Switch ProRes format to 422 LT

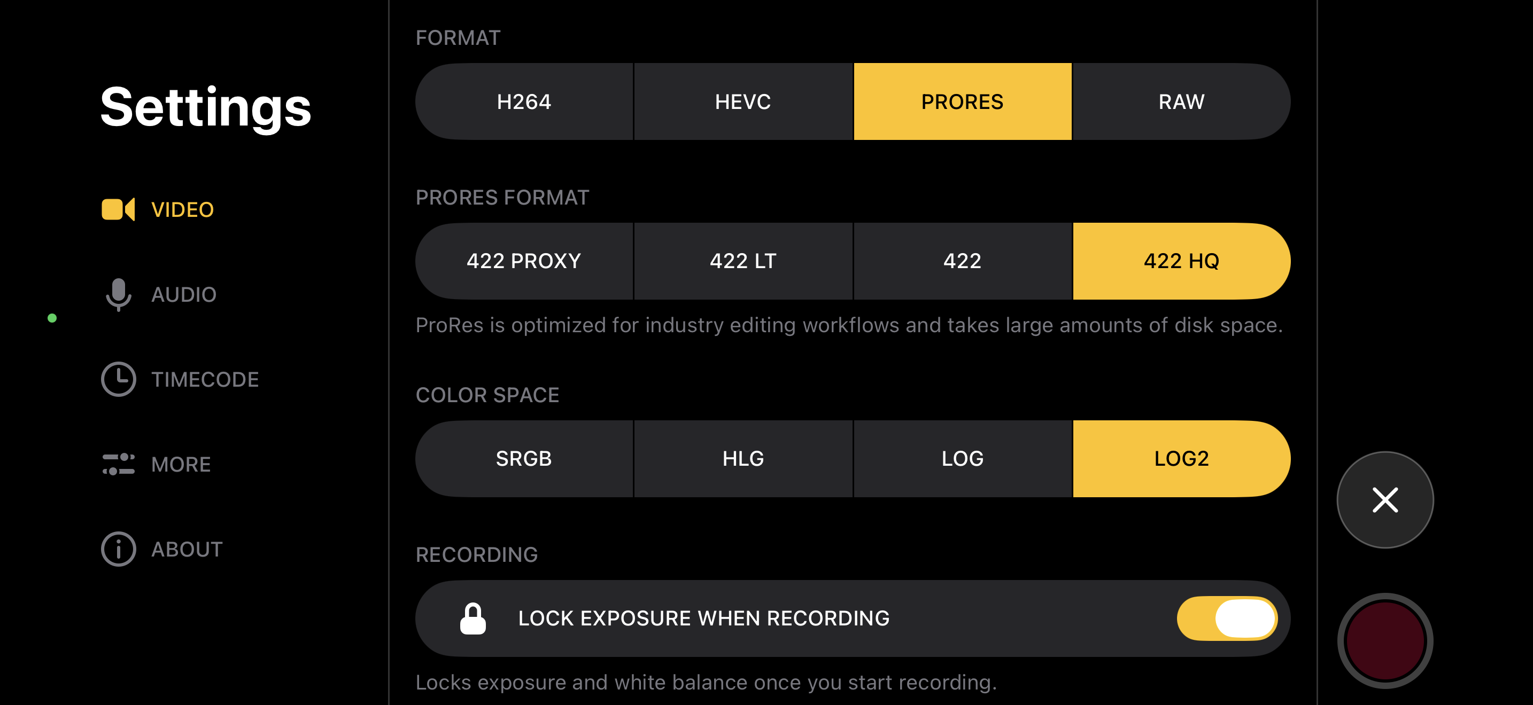click(742, 261)
